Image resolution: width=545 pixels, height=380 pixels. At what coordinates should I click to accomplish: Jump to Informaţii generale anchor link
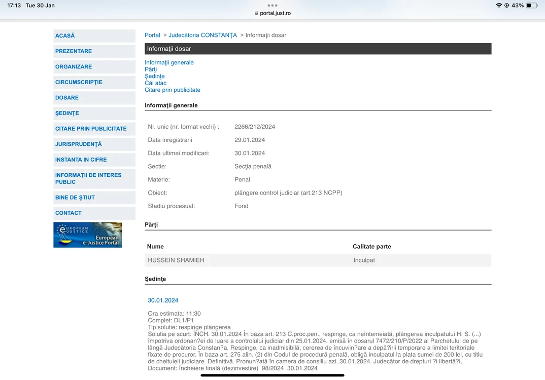tap(169, 62)
